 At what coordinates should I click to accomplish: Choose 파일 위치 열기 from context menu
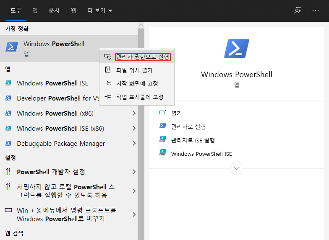pyautogui.click(x=137, y=70)
